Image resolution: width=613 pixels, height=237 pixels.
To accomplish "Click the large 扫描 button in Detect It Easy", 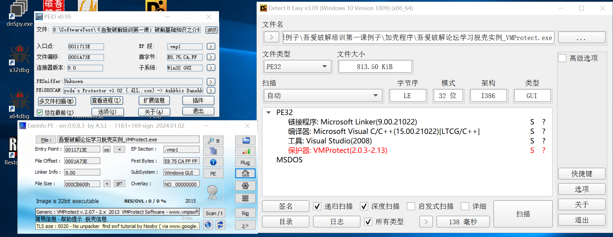I will [523, 214].
